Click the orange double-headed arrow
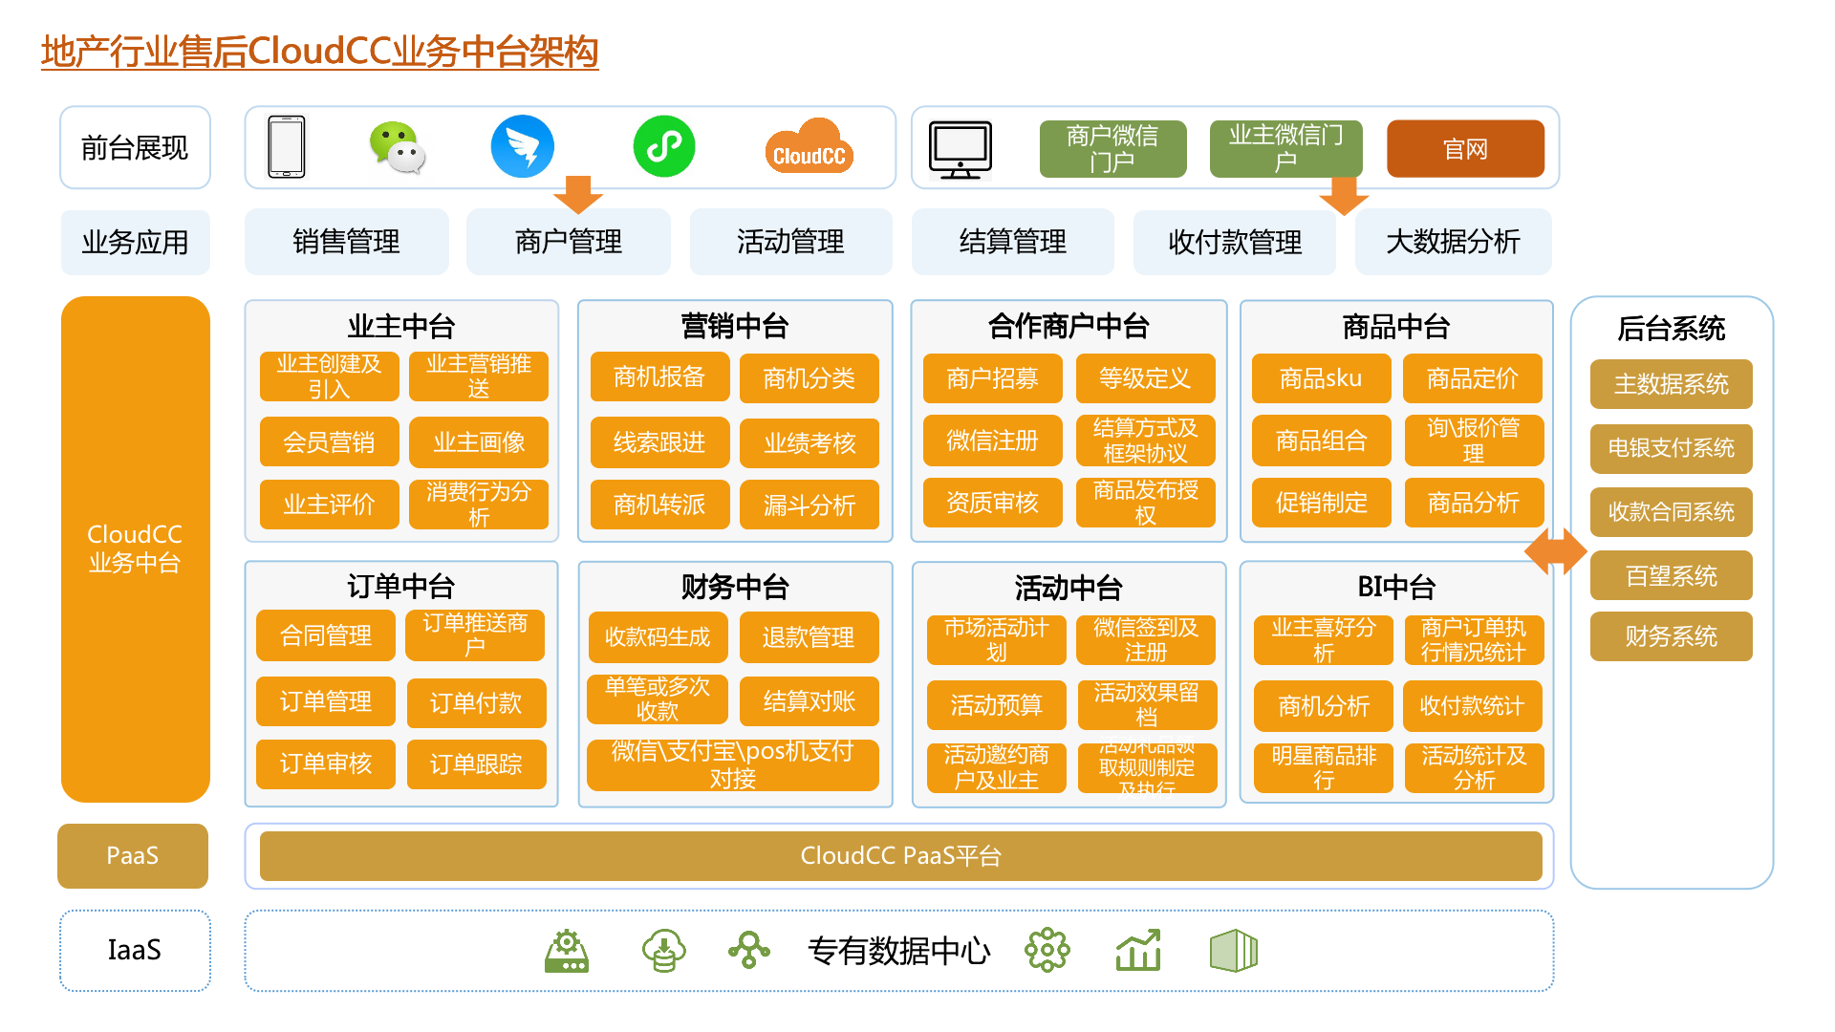The image size is (1835, 1032). click(x=1555, y=551)
